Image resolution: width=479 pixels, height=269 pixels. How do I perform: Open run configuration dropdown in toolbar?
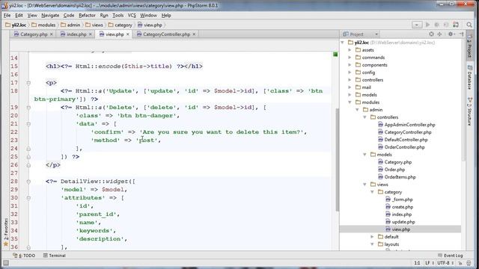pos(417,25)
